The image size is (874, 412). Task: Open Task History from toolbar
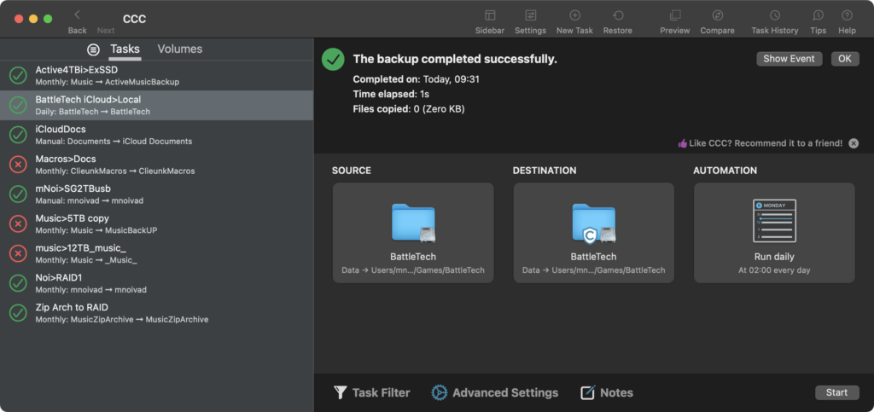coord(774,16)
